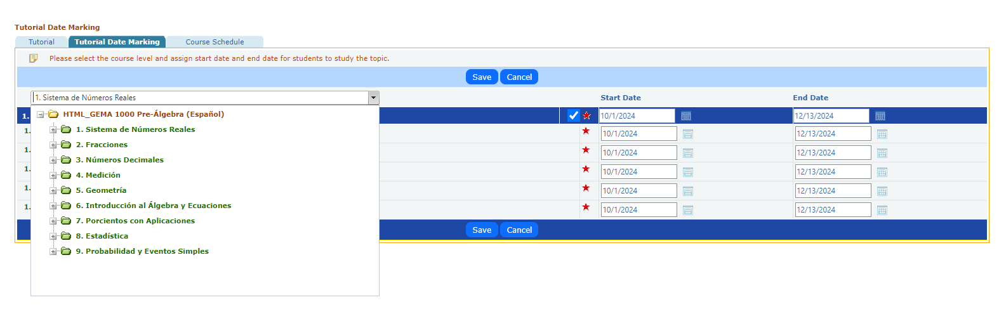Uncheck the checkbox in the highlighted row
999x321 pixels.
(573, 115)
